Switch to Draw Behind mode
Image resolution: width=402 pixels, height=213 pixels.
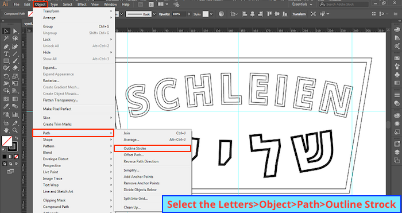[x=10, y=164]
